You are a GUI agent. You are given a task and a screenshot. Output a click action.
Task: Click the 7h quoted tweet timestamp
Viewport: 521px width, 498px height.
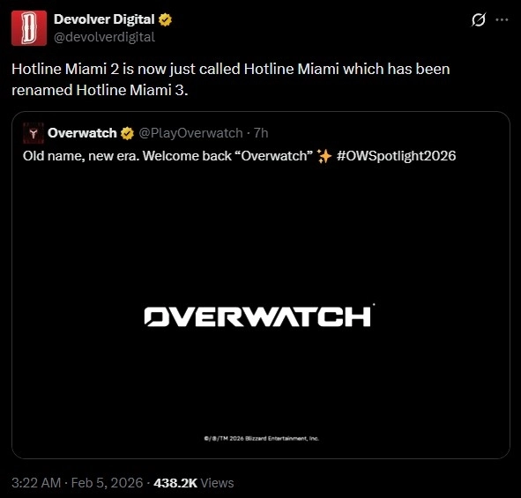[x=261, y=133]
